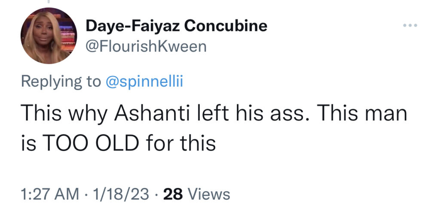
Task: Click the bold number 28
Action: click(x=173, y=194)
